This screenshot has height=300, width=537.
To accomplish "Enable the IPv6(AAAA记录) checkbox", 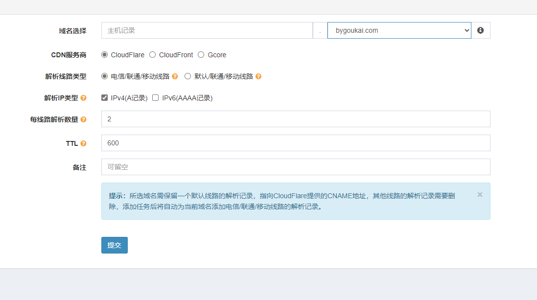I will point(156,98).
